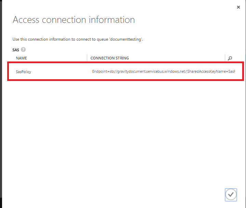246x208 pixels.
Task: Click divider left of the search icon
Action: pyautogui.click(x=225, y=58)
